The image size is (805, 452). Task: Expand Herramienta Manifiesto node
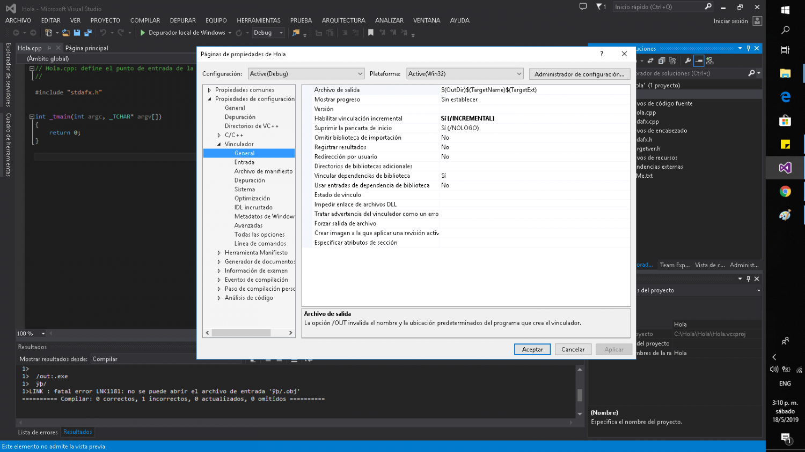pyautogui.click(x=219, y=253)
